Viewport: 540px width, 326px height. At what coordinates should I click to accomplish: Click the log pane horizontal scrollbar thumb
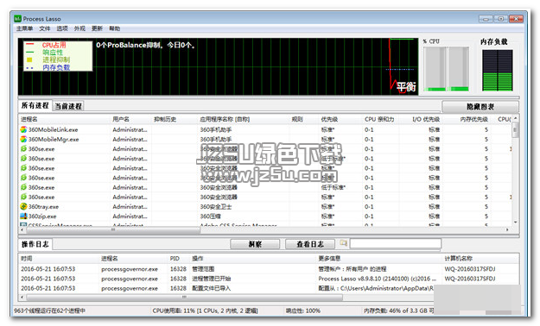[x=184, y=298]
